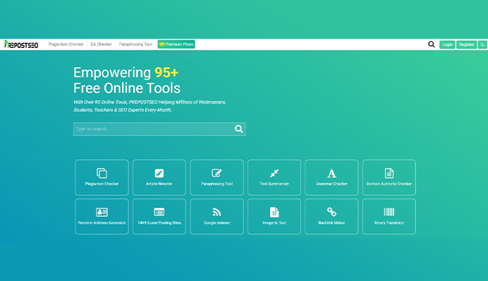Open the Paraphrasing Tool card icon
Image resolution: width=488 pixels, height=281 pixels.
[216, 173]
